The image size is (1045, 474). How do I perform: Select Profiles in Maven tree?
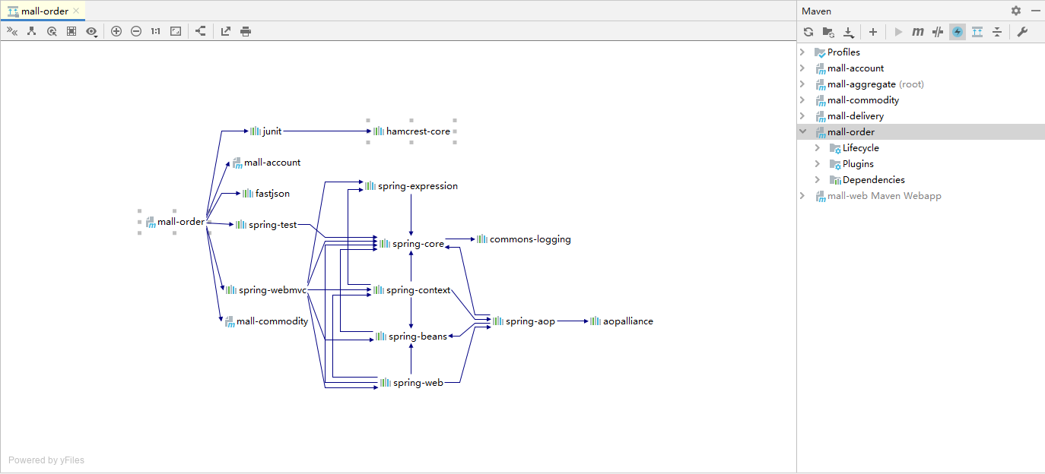(843, 52)
